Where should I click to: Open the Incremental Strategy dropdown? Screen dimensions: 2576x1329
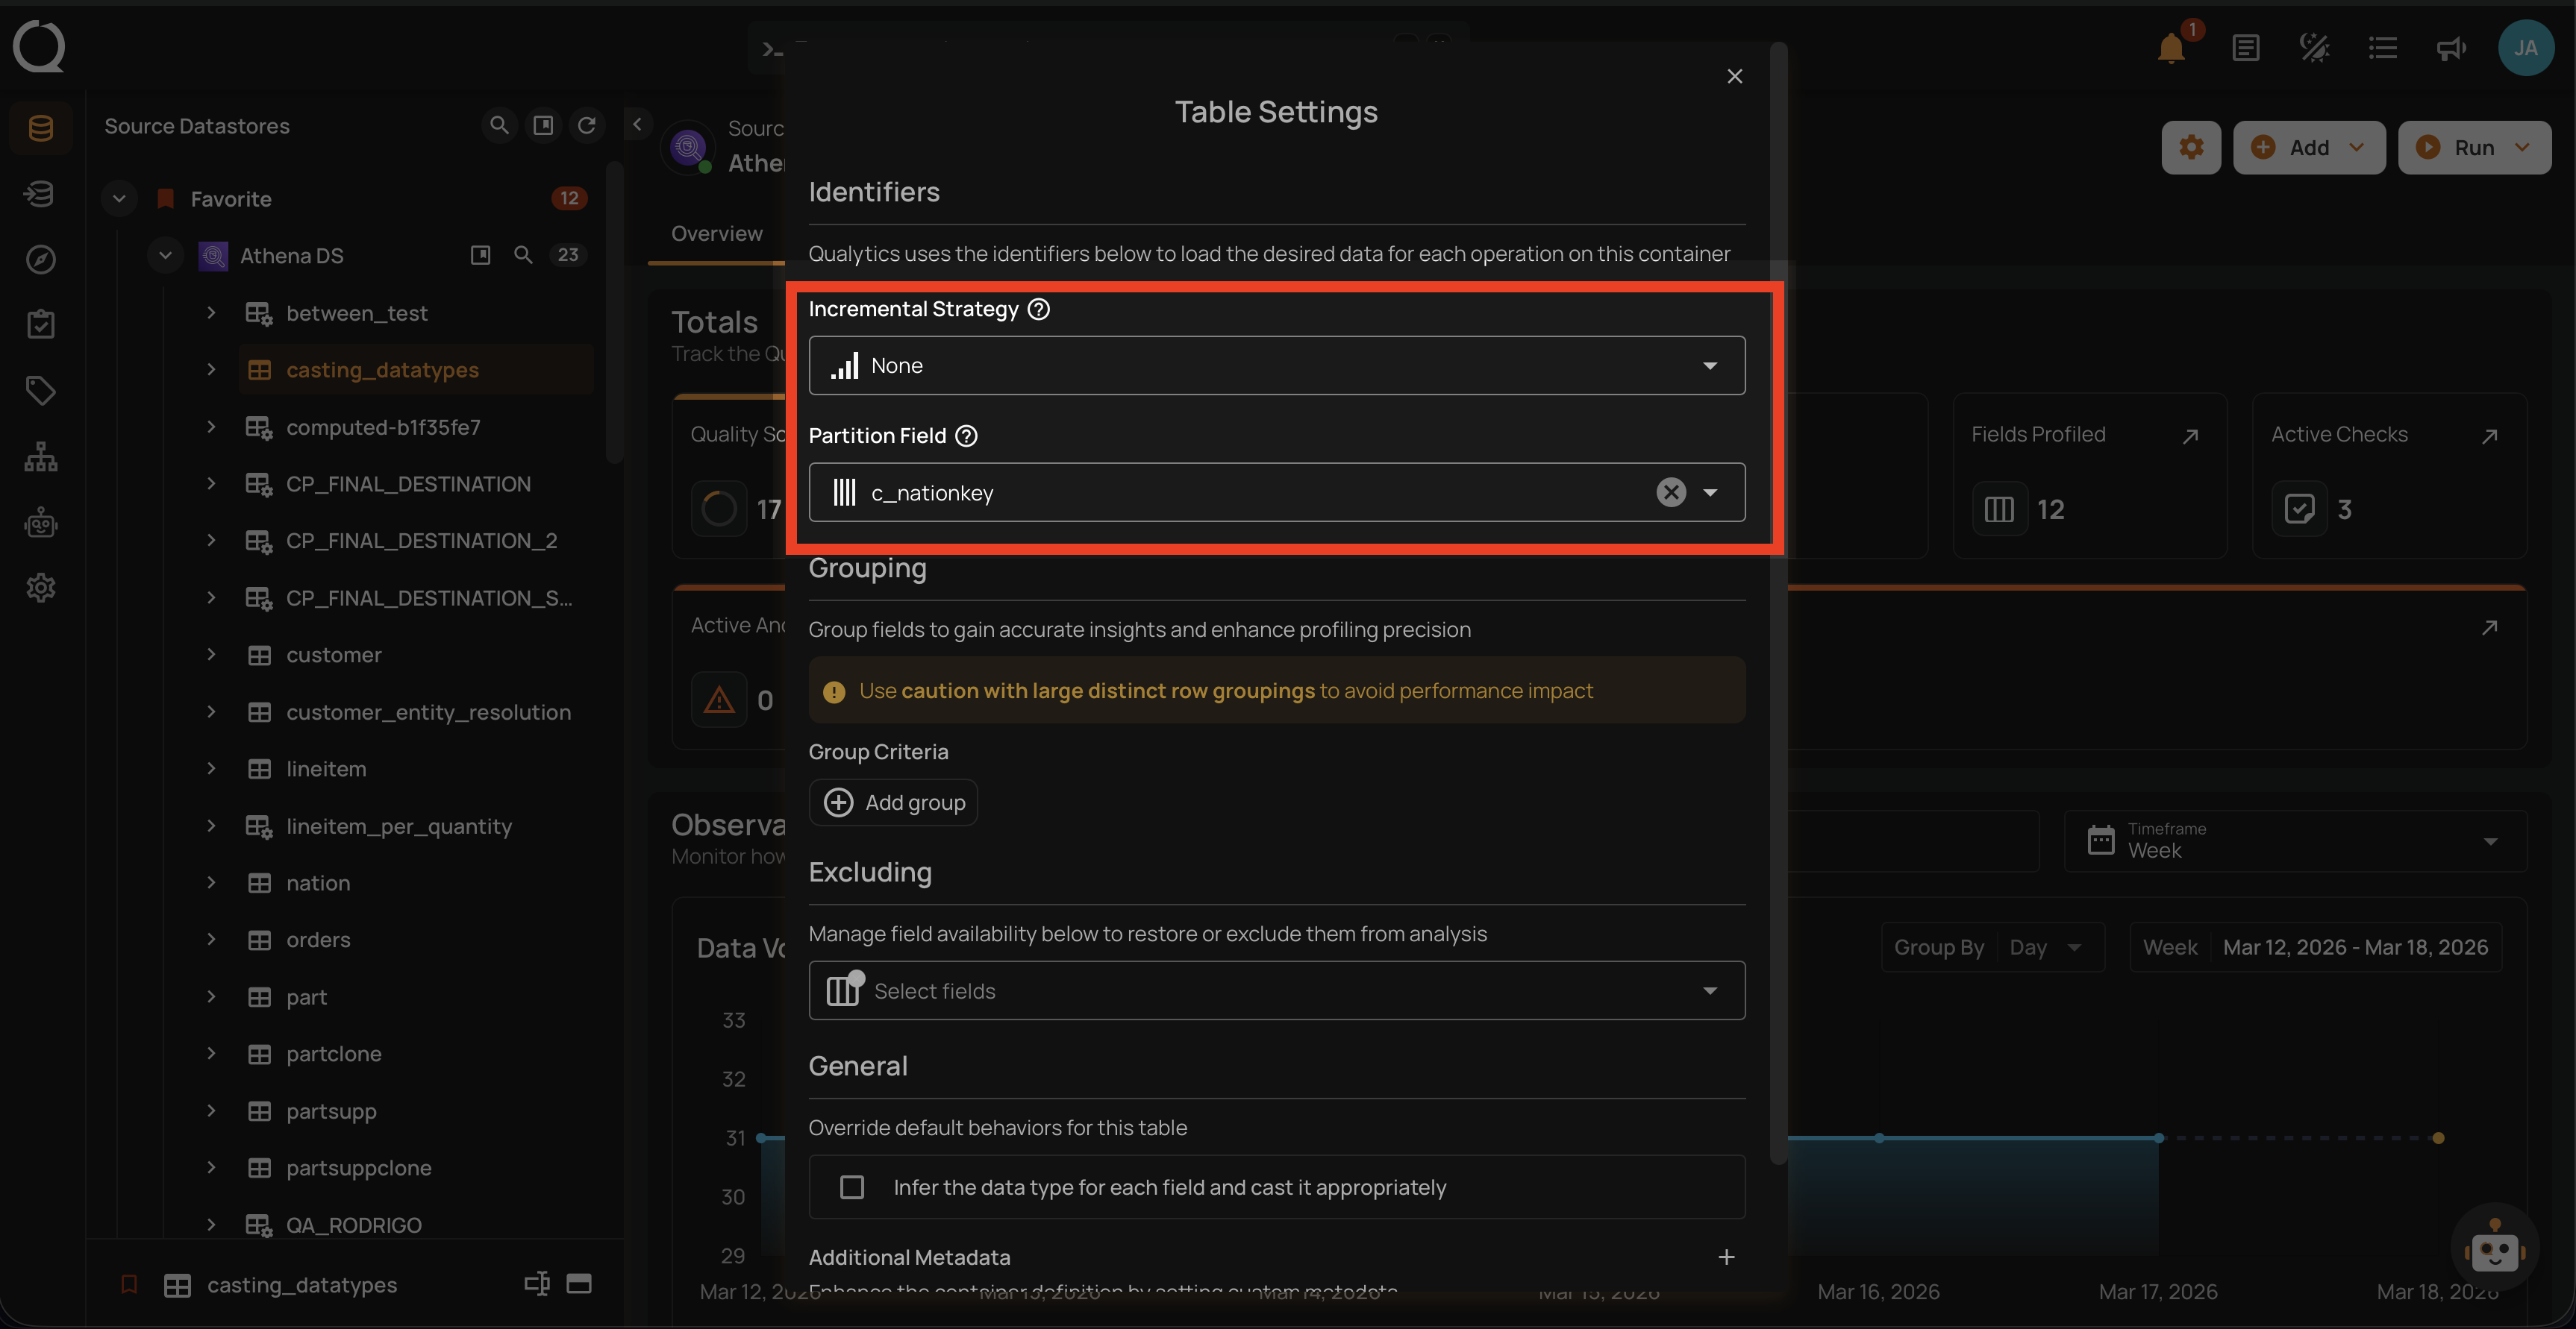coord(1276,365)
